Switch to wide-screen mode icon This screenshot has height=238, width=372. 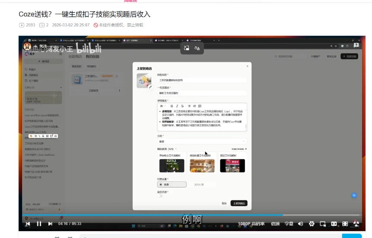tap(334, 224)
